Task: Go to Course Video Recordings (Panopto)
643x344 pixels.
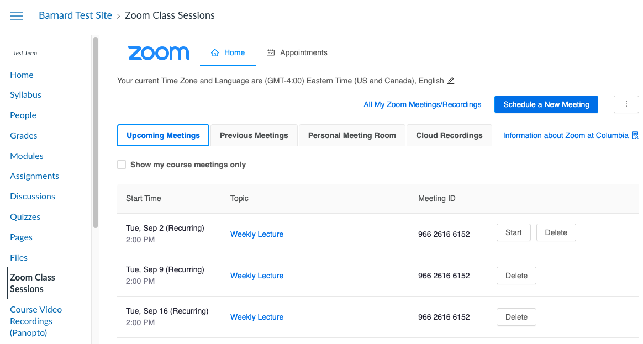Action: (x=36, y=321)
